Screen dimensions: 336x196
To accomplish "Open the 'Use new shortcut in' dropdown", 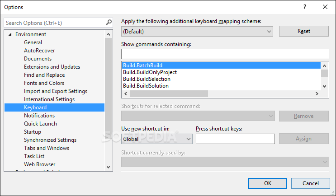I will [x=156, y=139].
